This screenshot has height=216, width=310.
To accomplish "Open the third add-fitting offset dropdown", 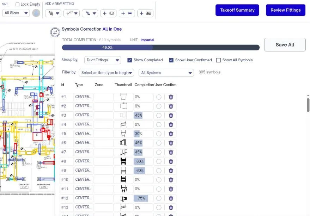I will (x=90, y=13).
